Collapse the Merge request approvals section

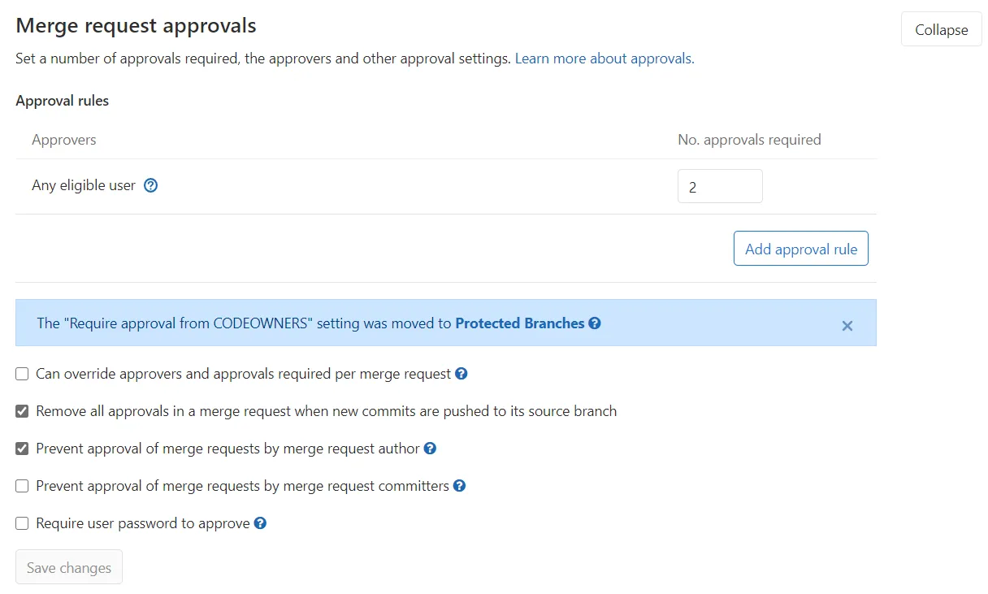941,29
